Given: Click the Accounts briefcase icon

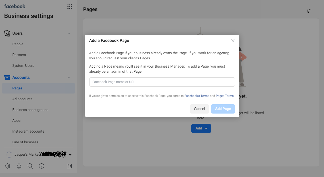Looking at the screenshot, I should [x=7, y=78].
